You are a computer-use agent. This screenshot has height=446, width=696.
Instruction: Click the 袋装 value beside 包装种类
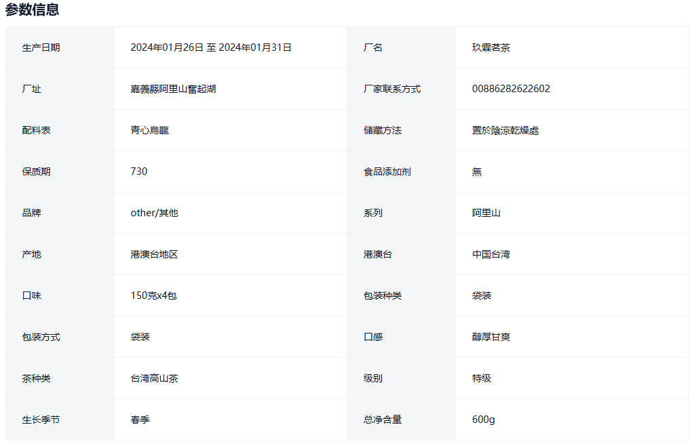[x=481, y=296]
